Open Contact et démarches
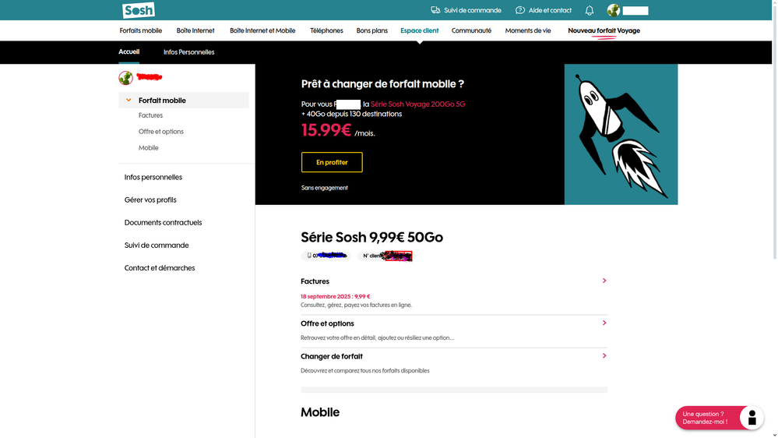Screen dimensions: 778x438 click(x=160, y=268)
